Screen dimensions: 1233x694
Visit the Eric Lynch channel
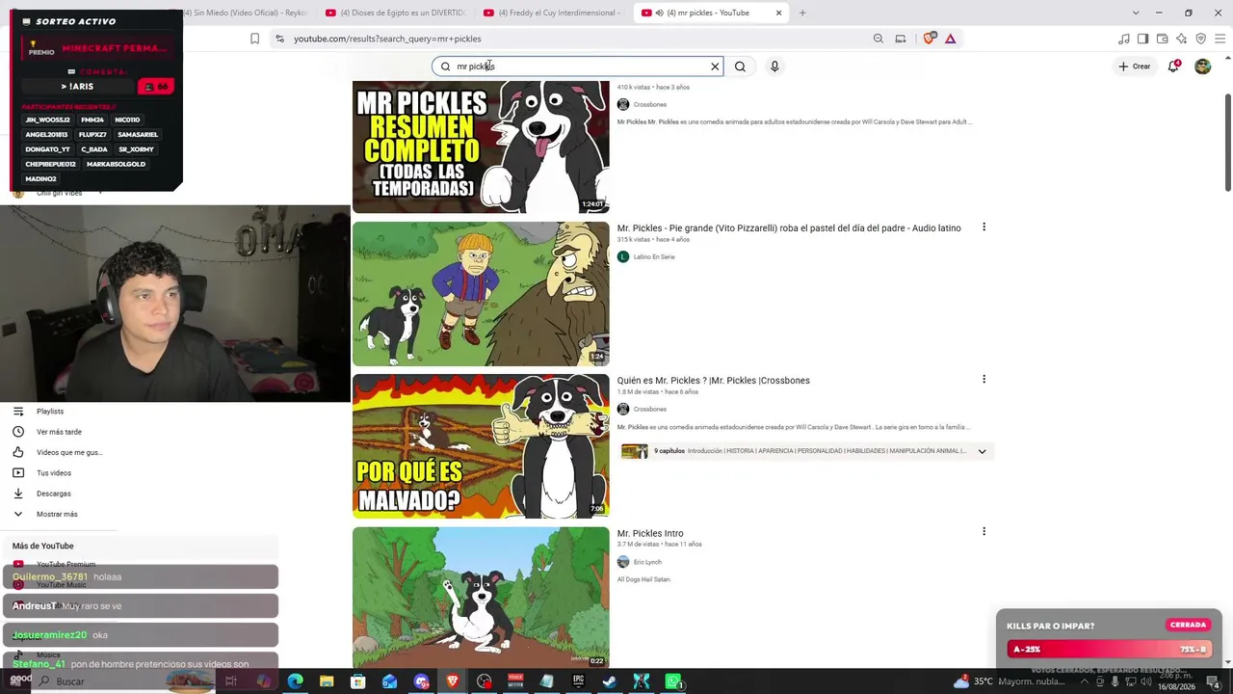[x=647, y=562]
